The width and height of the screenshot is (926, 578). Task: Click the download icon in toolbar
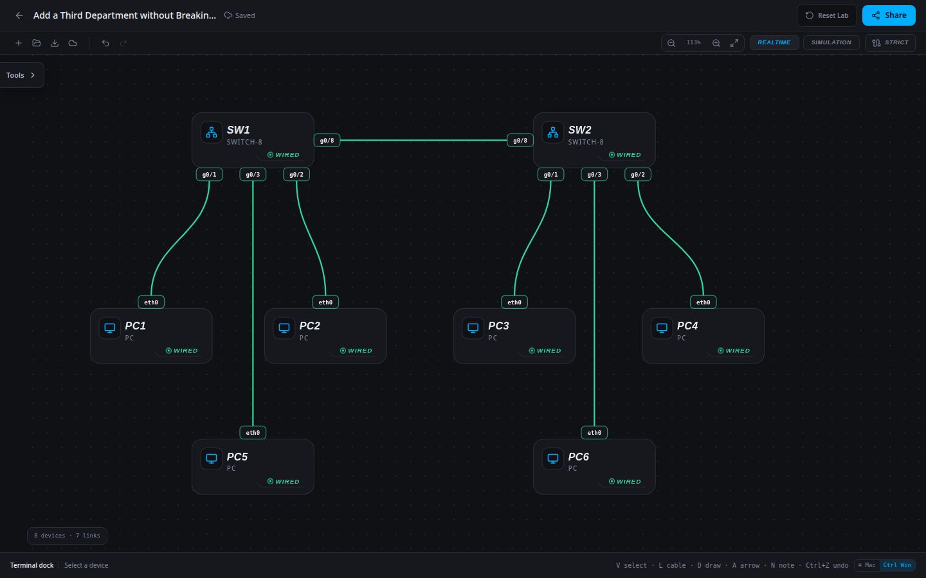tap(55, 43)
